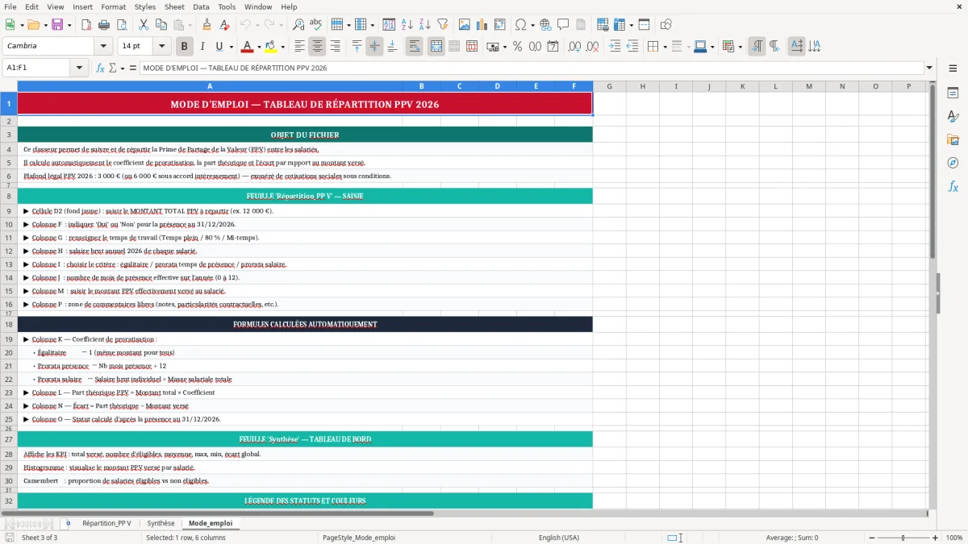The image size is (968, 544).
Task: Toggle Wrap Text
Action: tap(415, 47)
